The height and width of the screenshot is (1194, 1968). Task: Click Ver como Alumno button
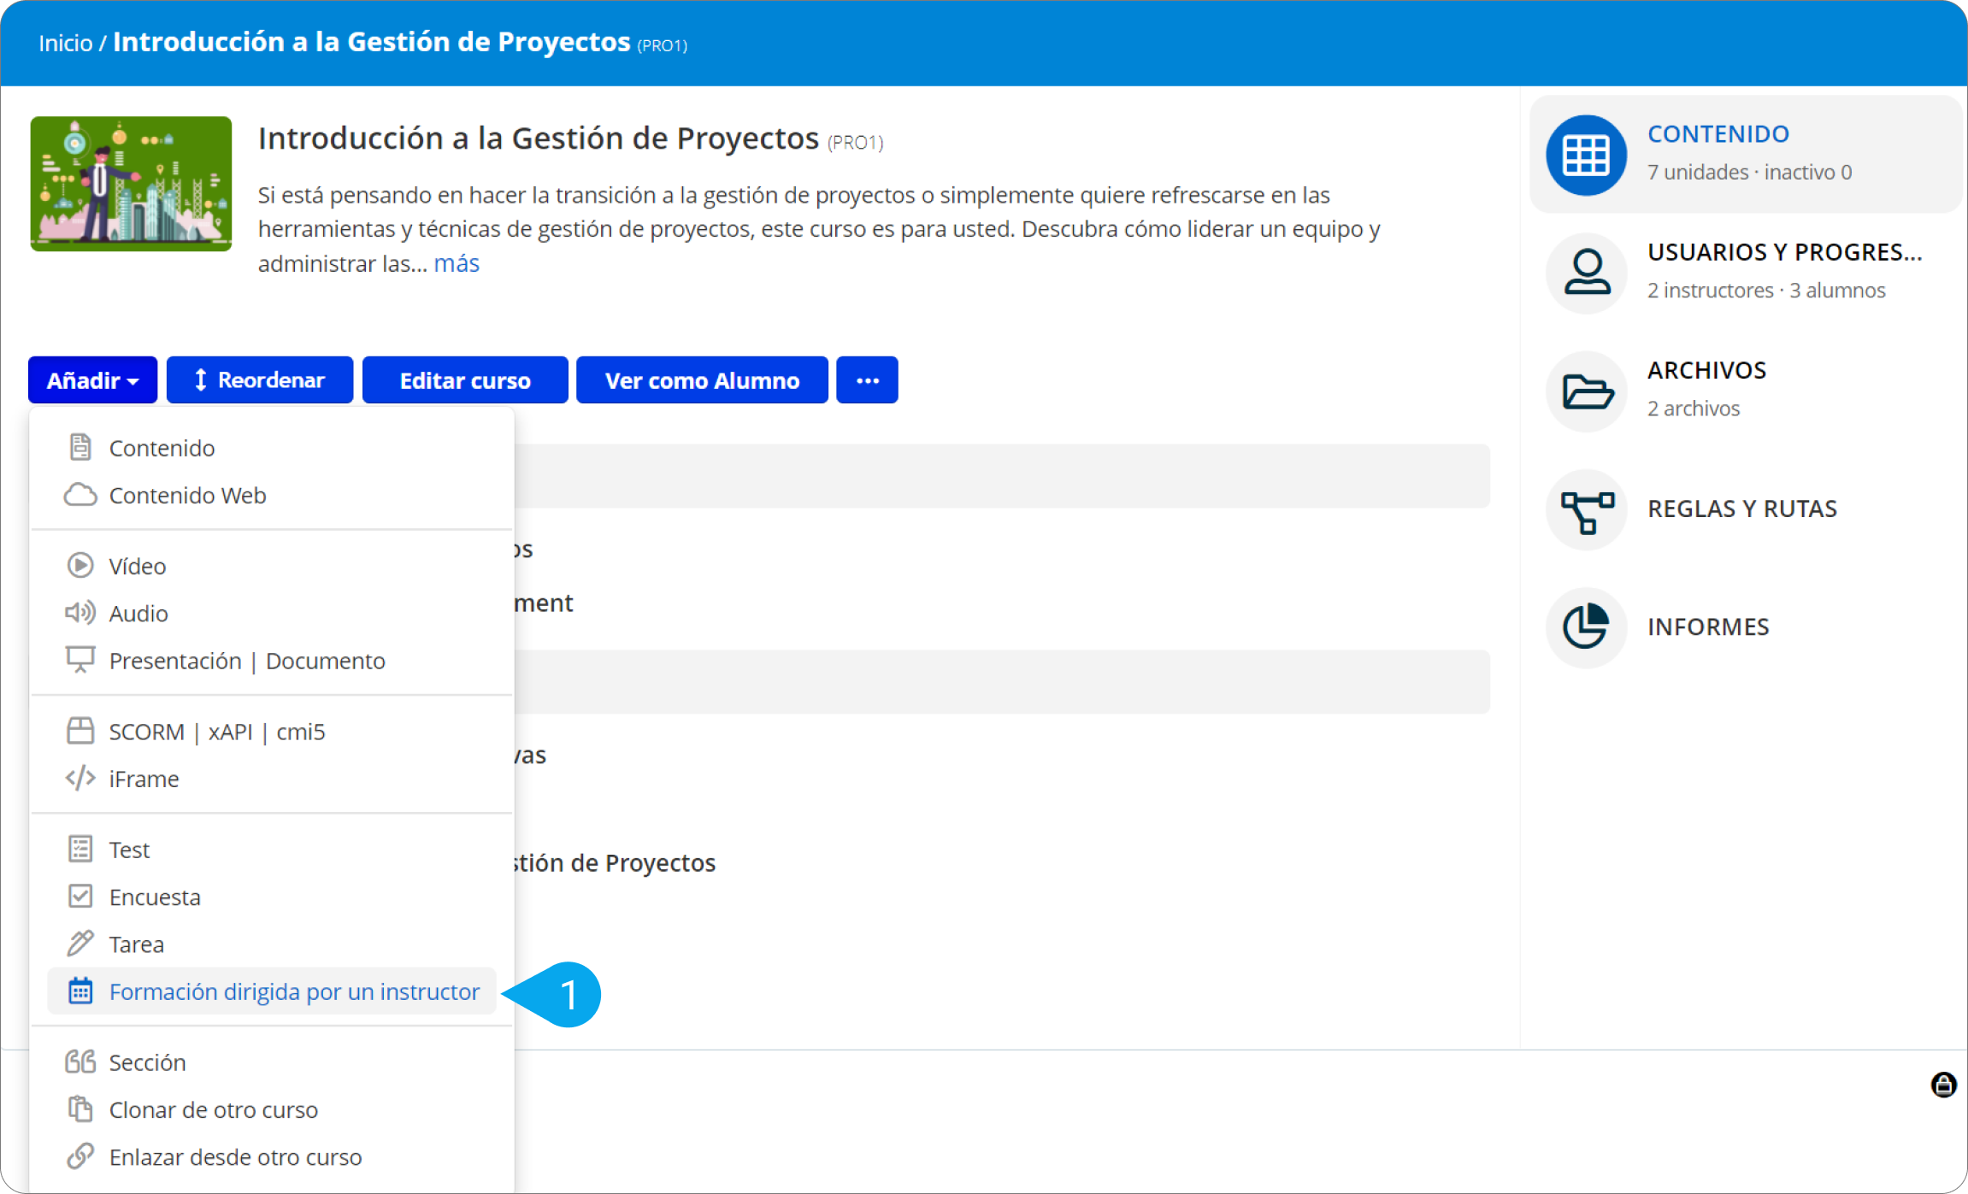702,380
